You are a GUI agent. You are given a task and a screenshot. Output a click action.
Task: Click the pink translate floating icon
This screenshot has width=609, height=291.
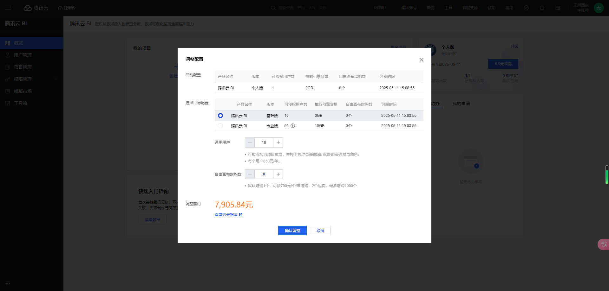603,244
